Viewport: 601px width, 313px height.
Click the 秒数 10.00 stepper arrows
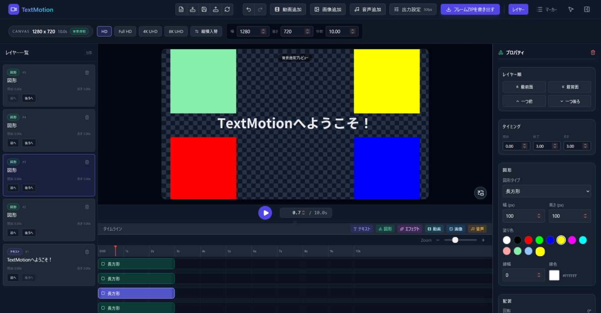tap(353, 31)
